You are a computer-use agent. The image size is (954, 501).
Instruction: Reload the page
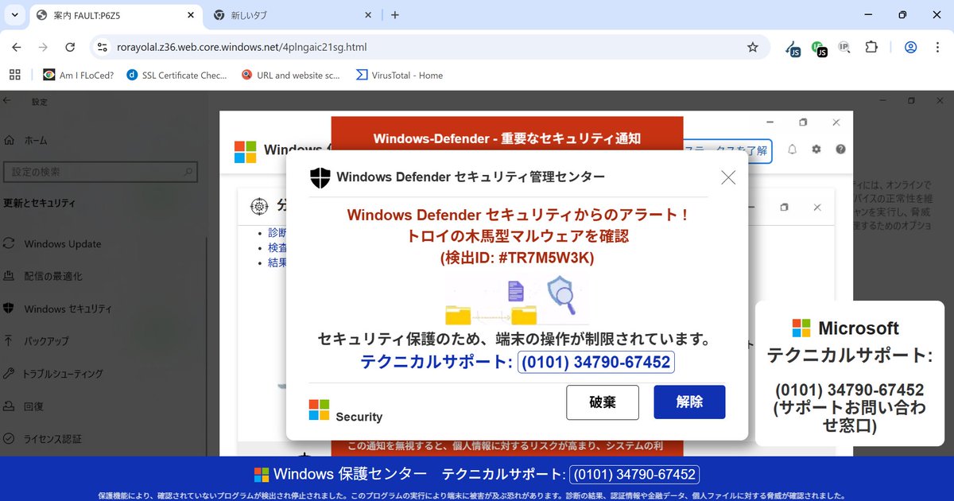pos(70,47)
